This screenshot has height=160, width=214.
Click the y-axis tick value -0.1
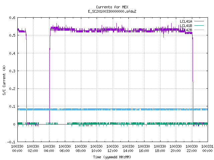(11, 142)
